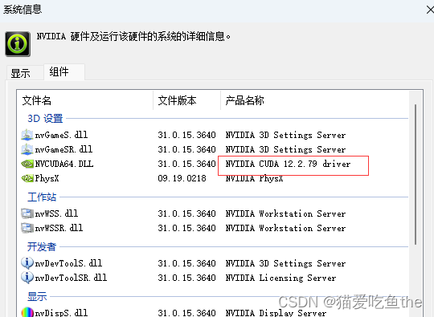Screen dimensions: 434x317
Task: Click product name in nvGameSR.dll row
Action: coord(285,149)
